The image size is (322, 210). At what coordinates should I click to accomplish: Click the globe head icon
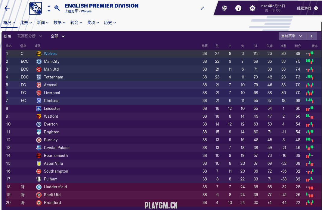click(x=224, y=8)
